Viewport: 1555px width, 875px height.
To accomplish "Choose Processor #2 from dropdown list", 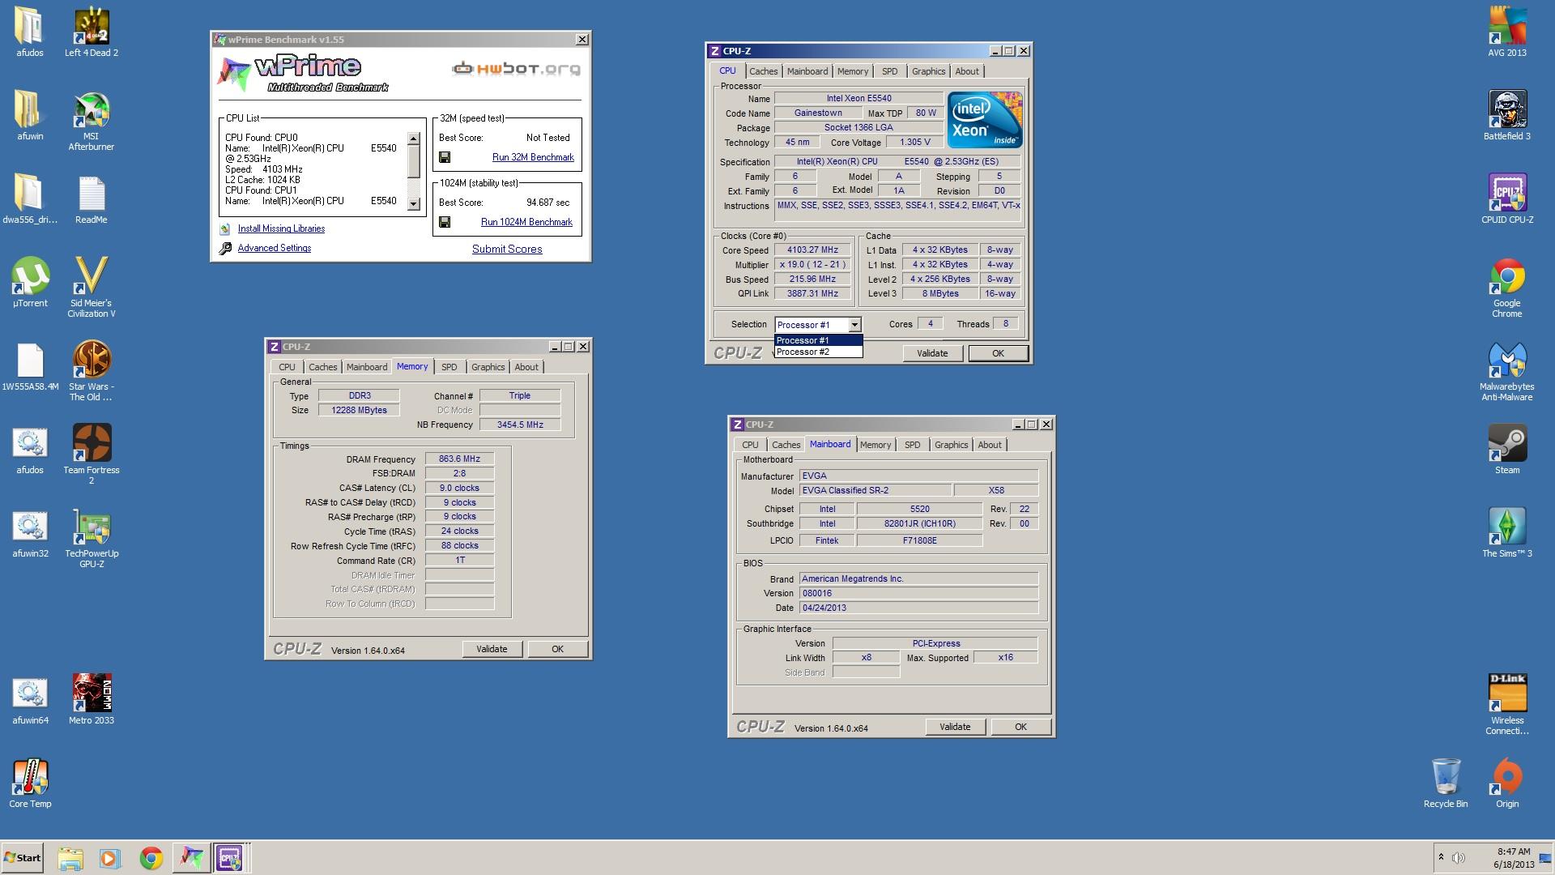I will 818,352.
